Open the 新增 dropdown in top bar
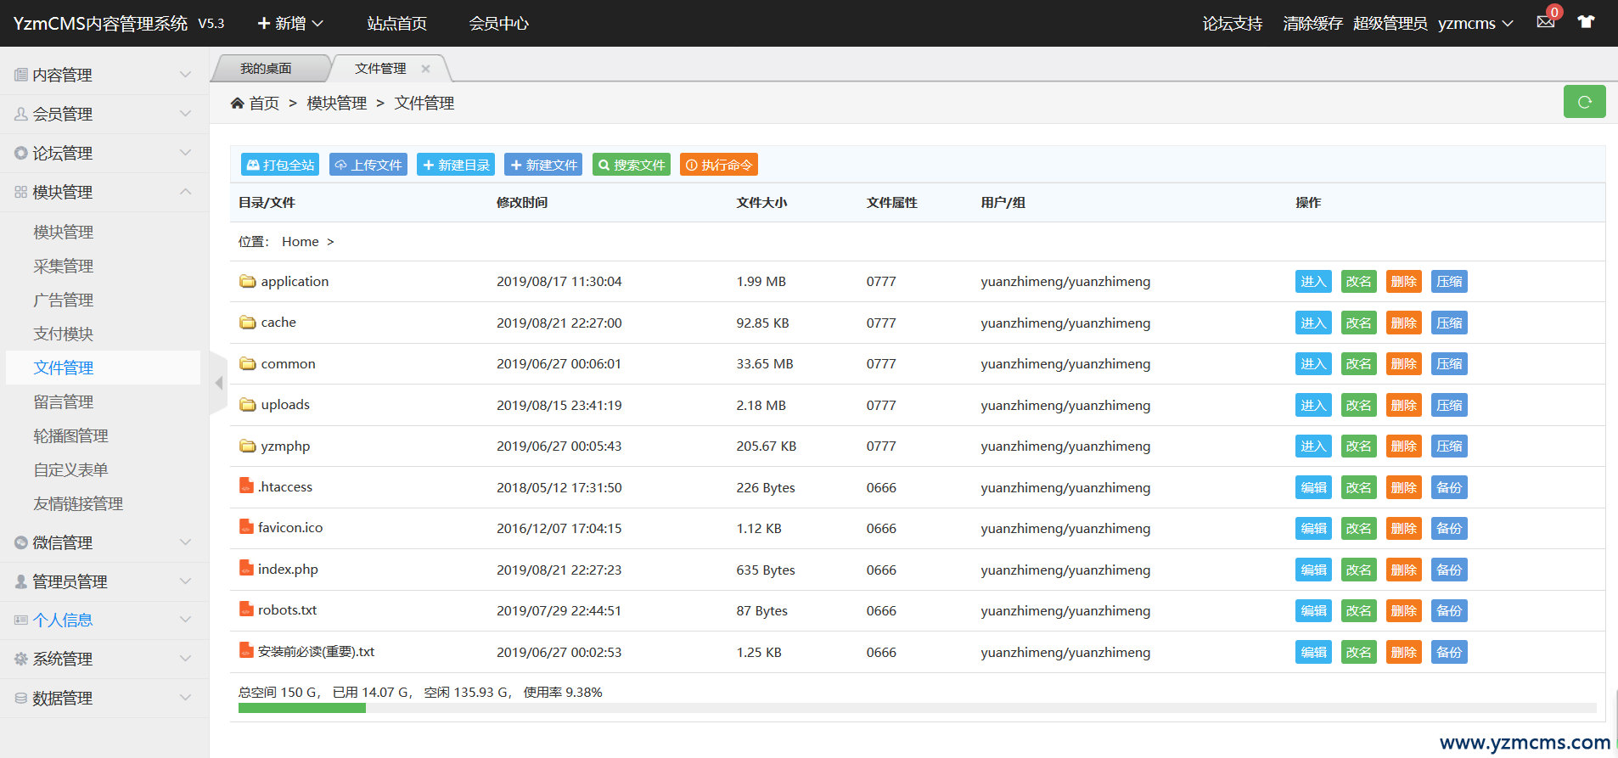 click(x=290, y=23)
